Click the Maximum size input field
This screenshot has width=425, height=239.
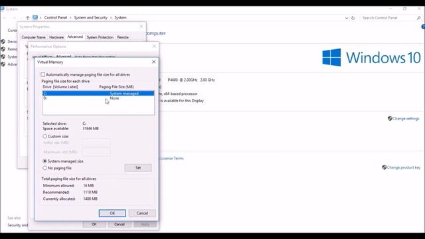coord(96,152)
